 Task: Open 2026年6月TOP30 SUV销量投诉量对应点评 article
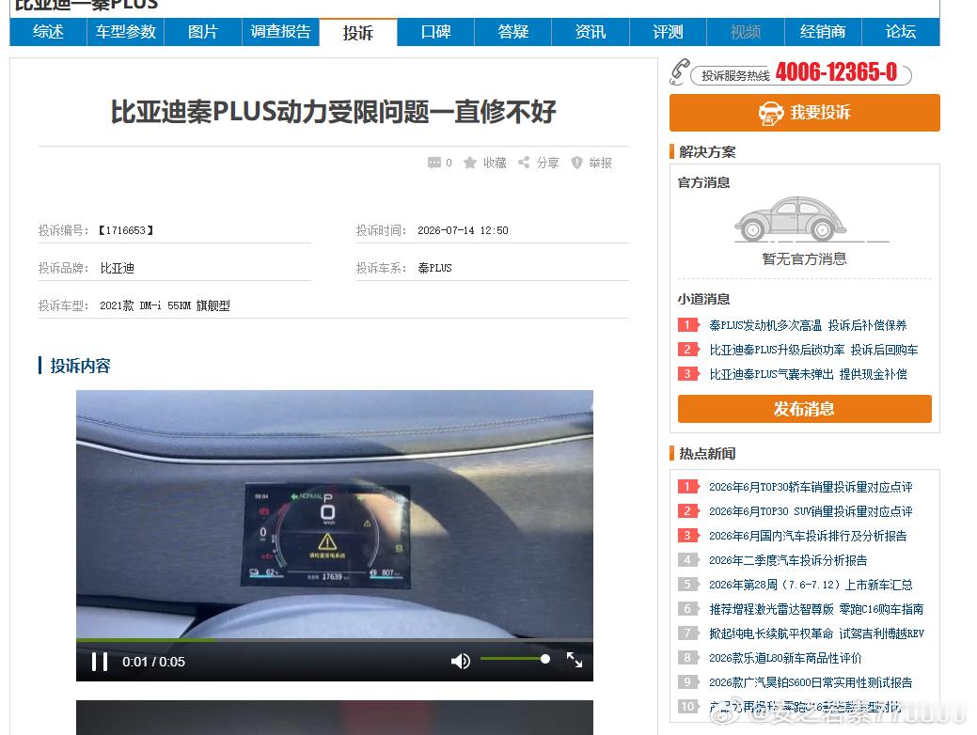pyautogui.click(x=810, y=511)
